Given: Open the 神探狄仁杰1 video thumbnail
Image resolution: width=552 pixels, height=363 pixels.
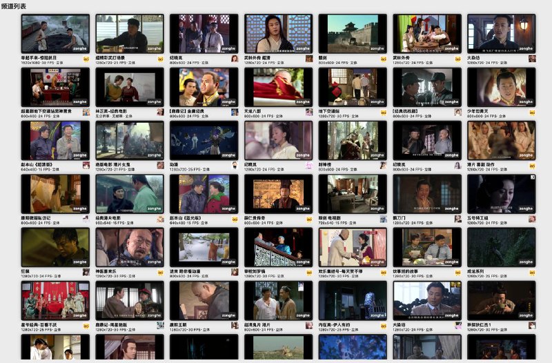Looking at the screenshot, I should [x=502, y=301].
